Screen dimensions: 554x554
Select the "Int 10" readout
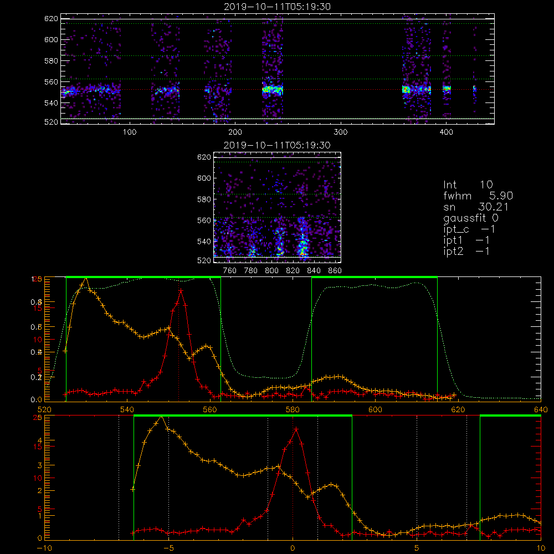(x=468, y=184)
